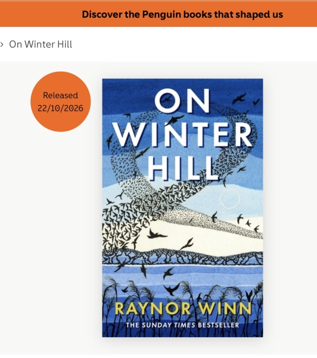The image size is (317, 358).
Task: Open the 'Discover the Penguin books' banner link
Action: [x=182, y=14]
